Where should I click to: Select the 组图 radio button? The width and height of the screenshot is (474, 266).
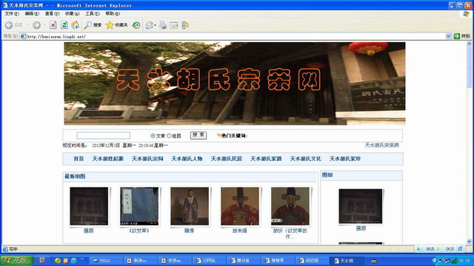(169, 136)
